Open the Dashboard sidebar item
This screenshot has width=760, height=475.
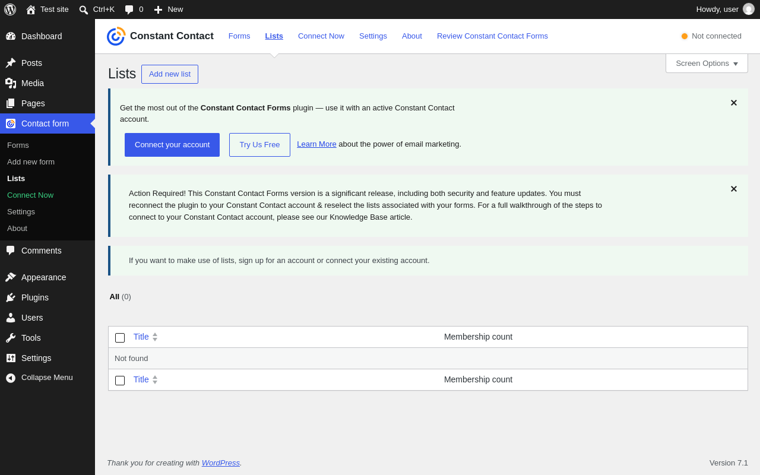[x=47, y=36]
